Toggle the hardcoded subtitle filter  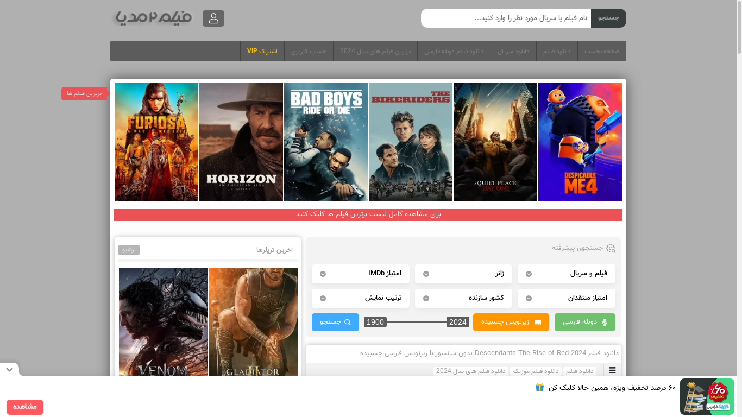[x=511, y=322]
